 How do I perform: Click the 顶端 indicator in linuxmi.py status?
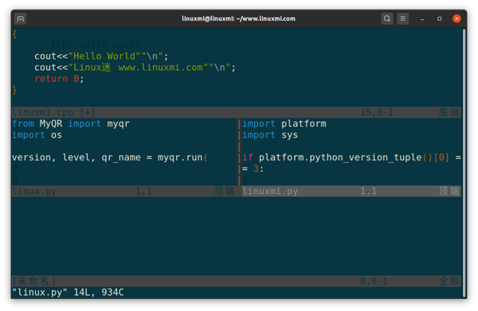point(449,191)
